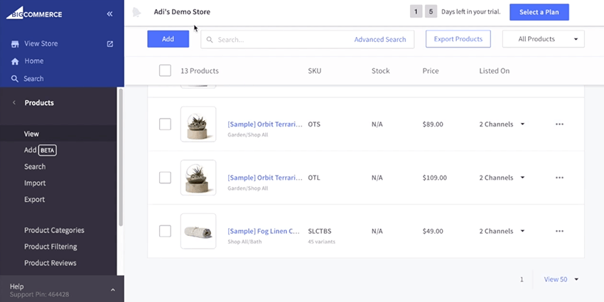Collapse the sidebar with double-chevron icon
Screen dimensions: 604x302
click(x=109, y=14)
